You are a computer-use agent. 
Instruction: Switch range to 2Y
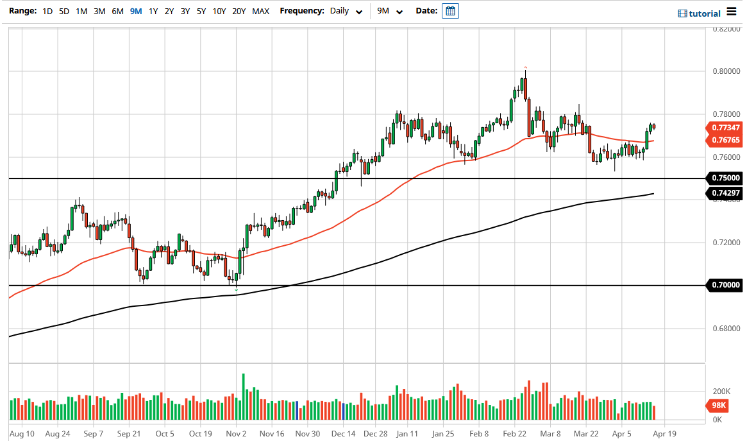point(169,11)
